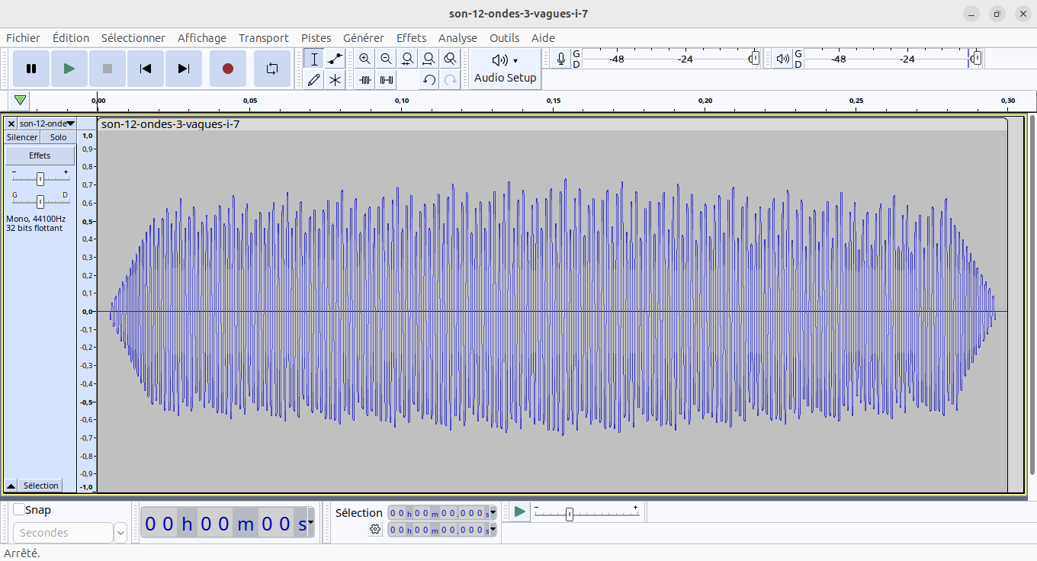Toggle Solo on the track
1037x561 pixels.
click(x=58, y=137)
